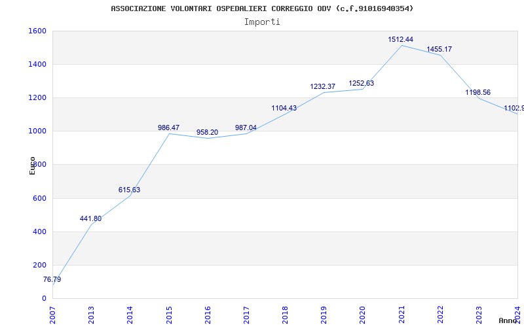Image resolution: width=524 pixels, height=327 pixels.
Task: Select the 1252.63 data label
Action: tap(362, 84)
